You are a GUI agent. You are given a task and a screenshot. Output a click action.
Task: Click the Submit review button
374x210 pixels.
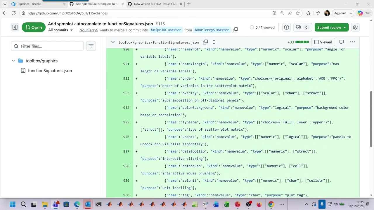point(331,27)
